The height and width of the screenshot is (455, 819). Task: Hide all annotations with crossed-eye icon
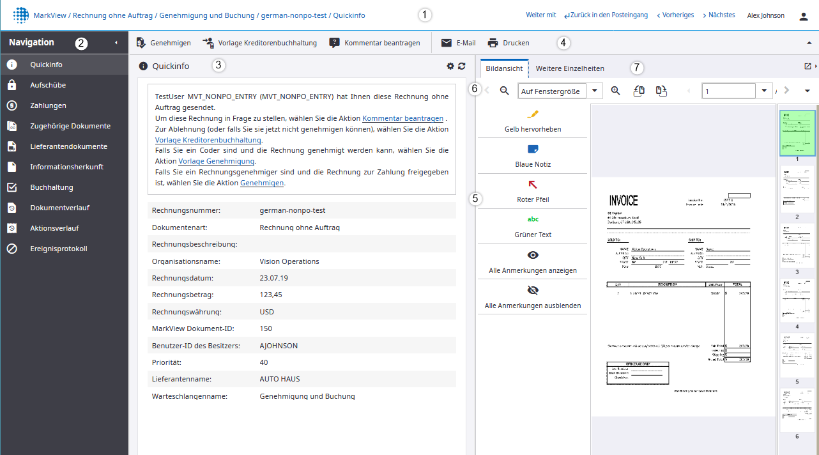click(x=532, y=297)
